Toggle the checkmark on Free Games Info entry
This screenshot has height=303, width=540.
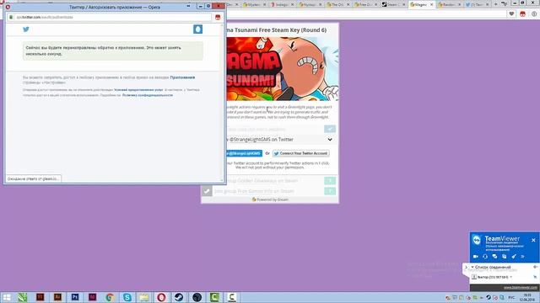tap(207, 191)
